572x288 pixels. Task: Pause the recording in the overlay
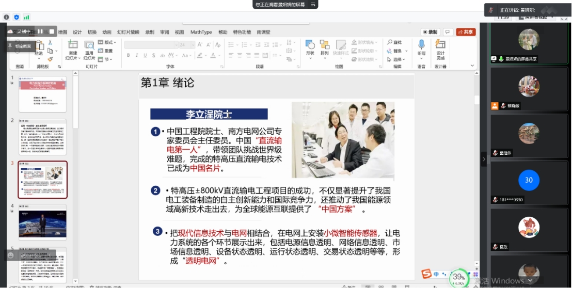pyautogui.click(x=40, y=31)
